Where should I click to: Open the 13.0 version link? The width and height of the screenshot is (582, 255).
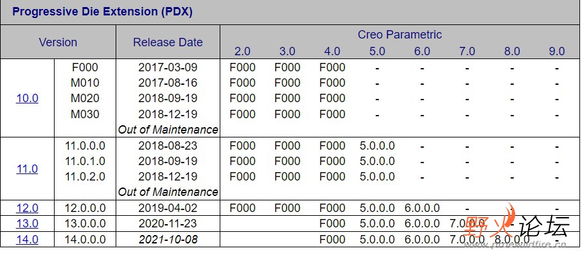(27, 224)
